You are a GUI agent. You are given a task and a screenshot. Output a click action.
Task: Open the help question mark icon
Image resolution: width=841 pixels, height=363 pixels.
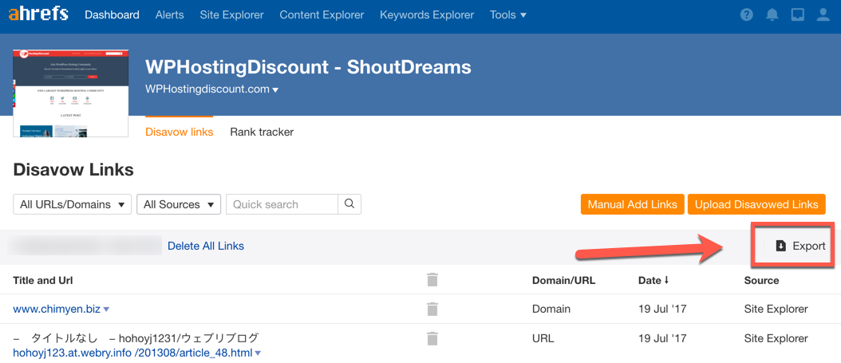(x=746, y=15)
